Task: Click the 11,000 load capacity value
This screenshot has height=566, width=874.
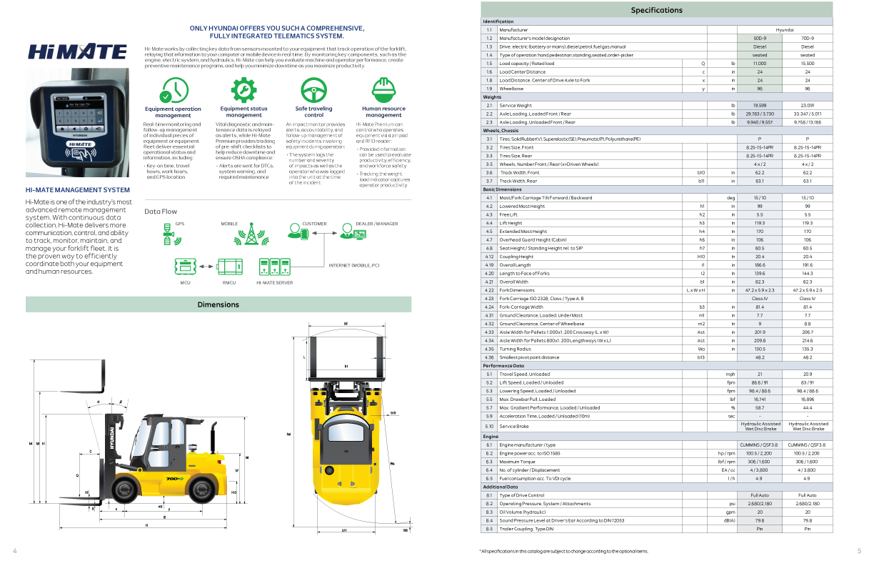Action: (x=760, y=64)
